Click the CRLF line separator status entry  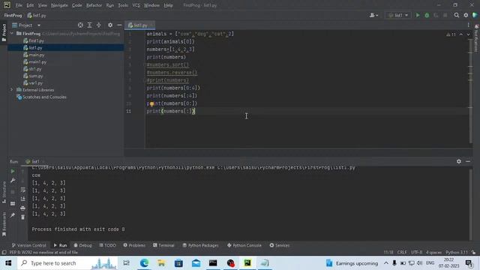pyautogui.click(x=402, y=253)
